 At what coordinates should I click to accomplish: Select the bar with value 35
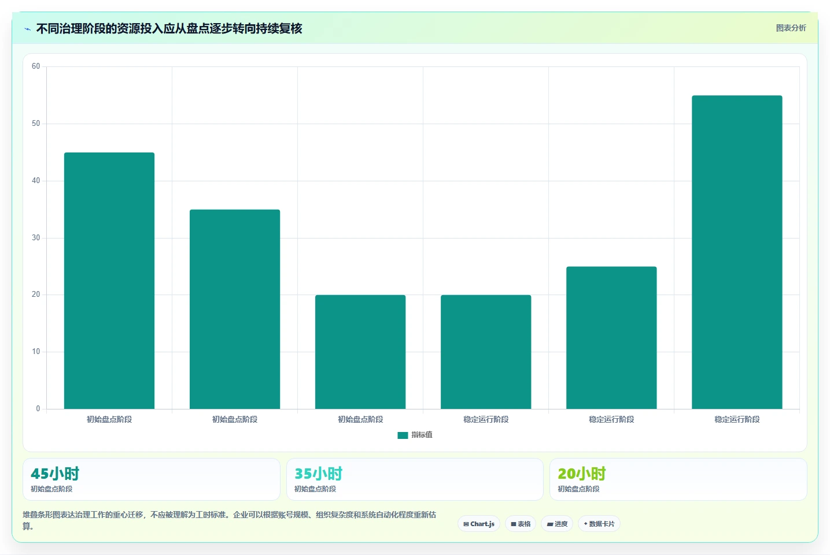235,309
